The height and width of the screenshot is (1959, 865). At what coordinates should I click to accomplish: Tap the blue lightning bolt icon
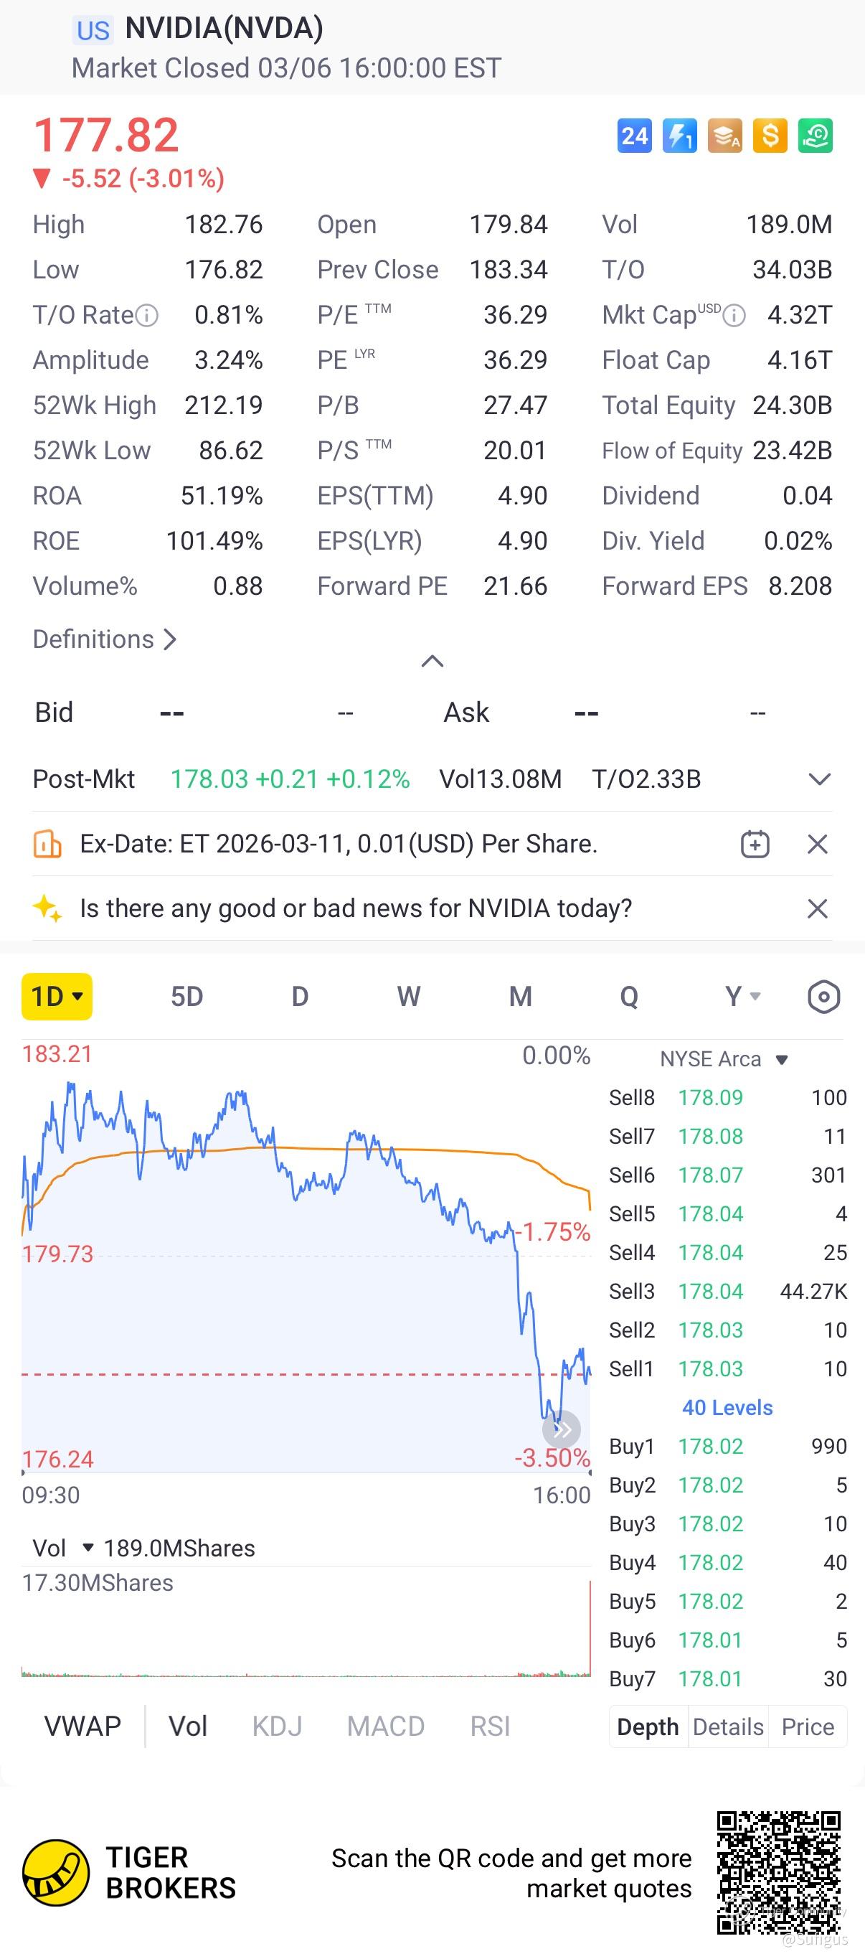click(x=679, y=136)
